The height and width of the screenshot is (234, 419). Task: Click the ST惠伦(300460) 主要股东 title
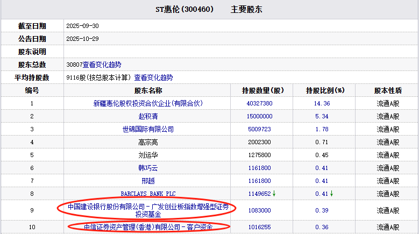pyautogui.click(x=209, y=10)
